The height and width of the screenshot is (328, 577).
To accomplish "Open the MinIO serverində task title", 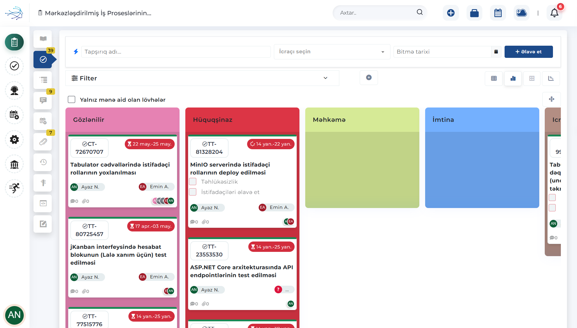I will [230, 168].
